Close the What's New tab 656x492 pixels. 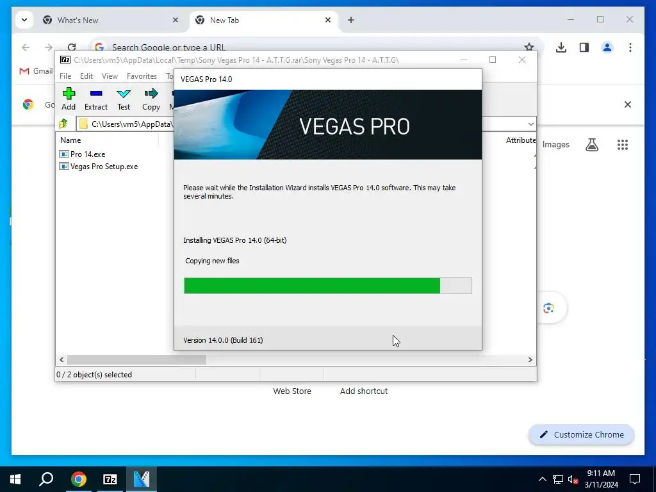[176, 20]
